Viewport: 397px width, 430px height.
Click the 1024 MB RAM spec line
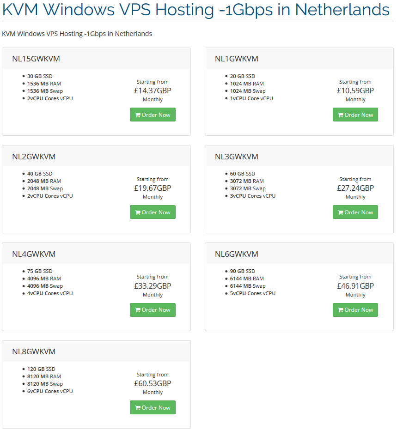coord(247,84)
